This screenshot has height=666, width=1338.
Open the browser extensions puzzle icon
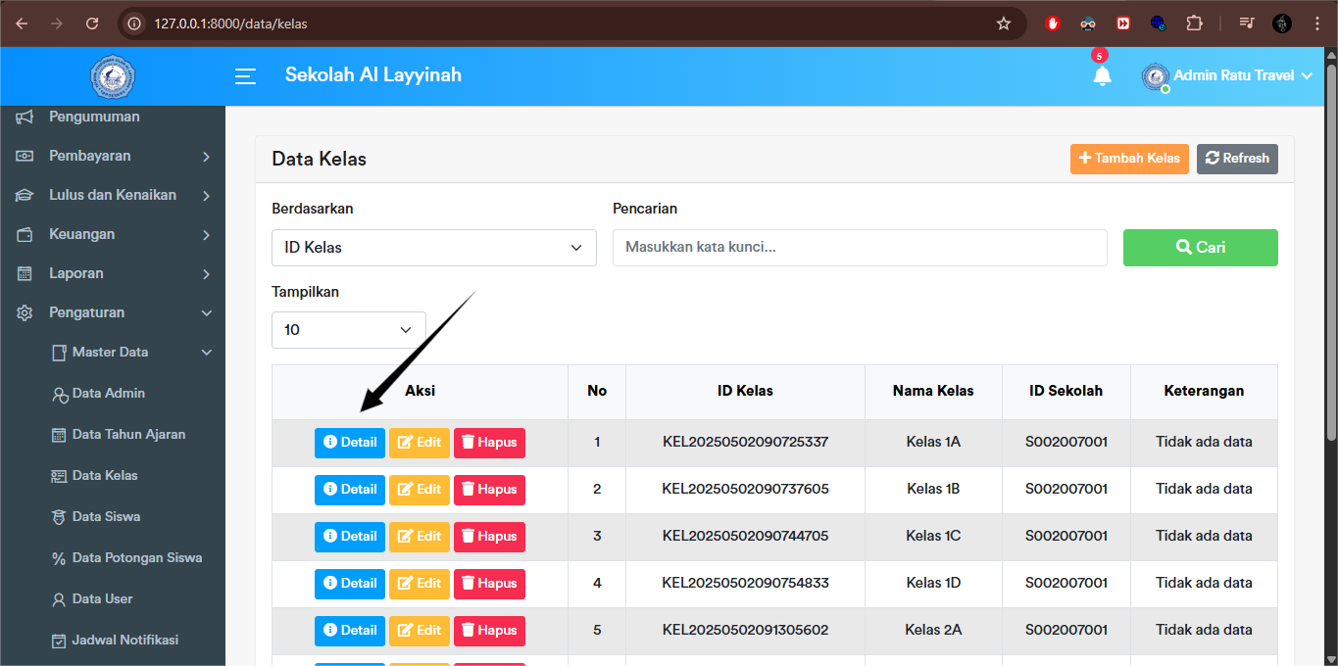(x=1194, y=23)
